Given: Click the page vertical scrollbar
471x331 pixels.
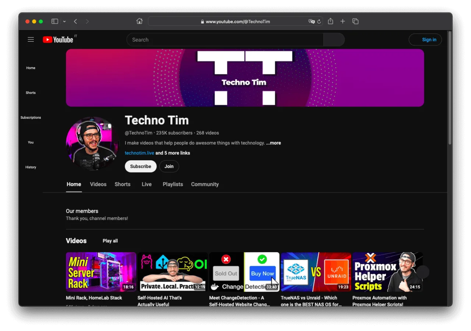Looking at the screenshot, I should 450,88.
